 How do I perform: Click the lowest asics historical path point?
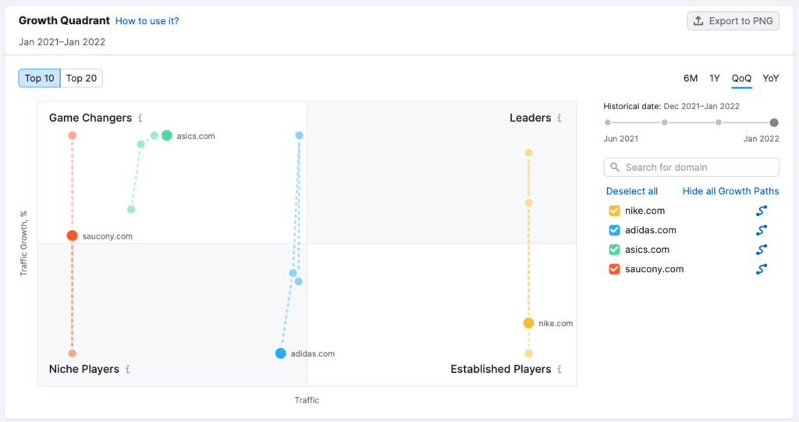click(131, 210)
